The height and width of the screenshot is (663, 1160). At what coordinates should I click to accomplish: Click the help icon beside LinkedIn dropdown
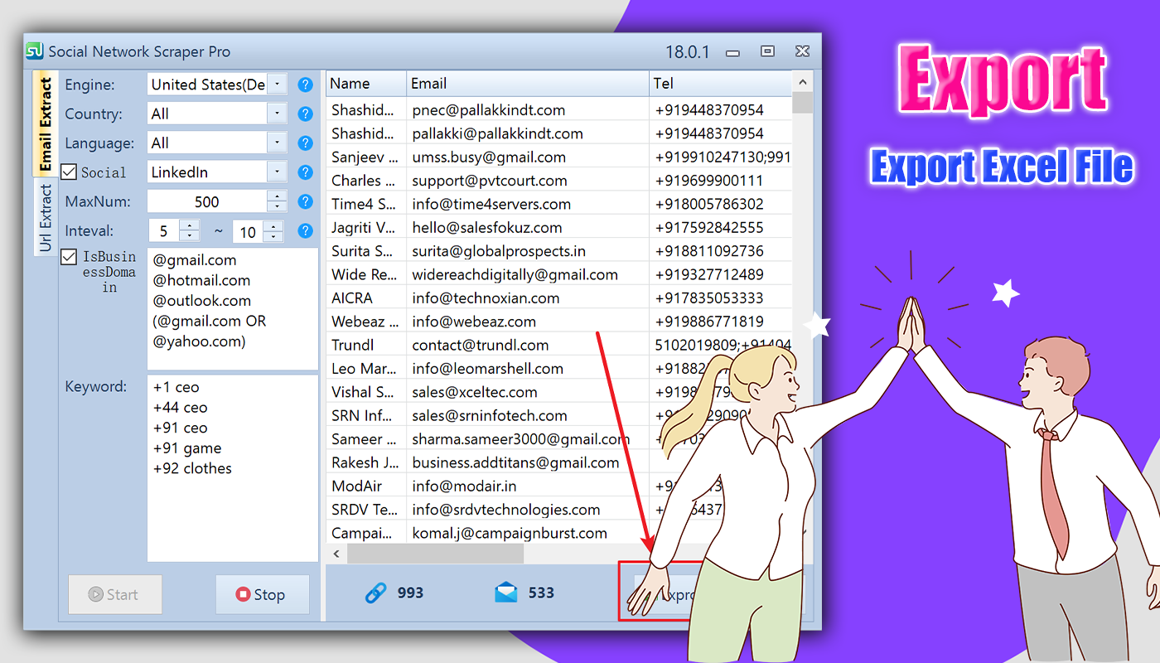306,172
